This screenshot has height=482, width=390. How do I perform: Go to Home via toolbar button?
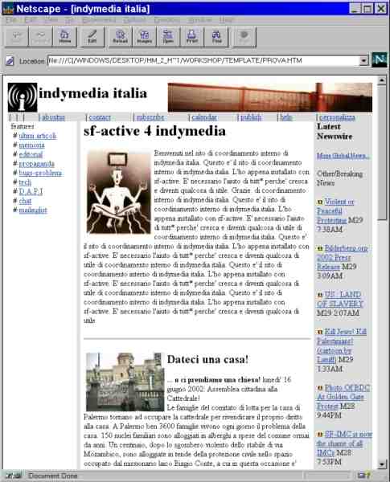pos(64,37)
